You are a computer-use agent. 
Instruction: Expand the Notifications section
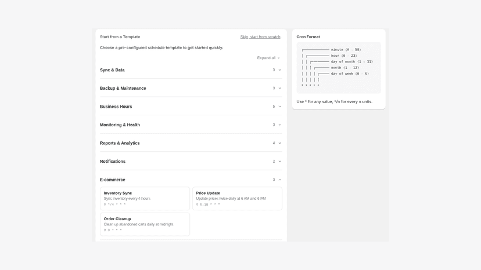[191, 161]
